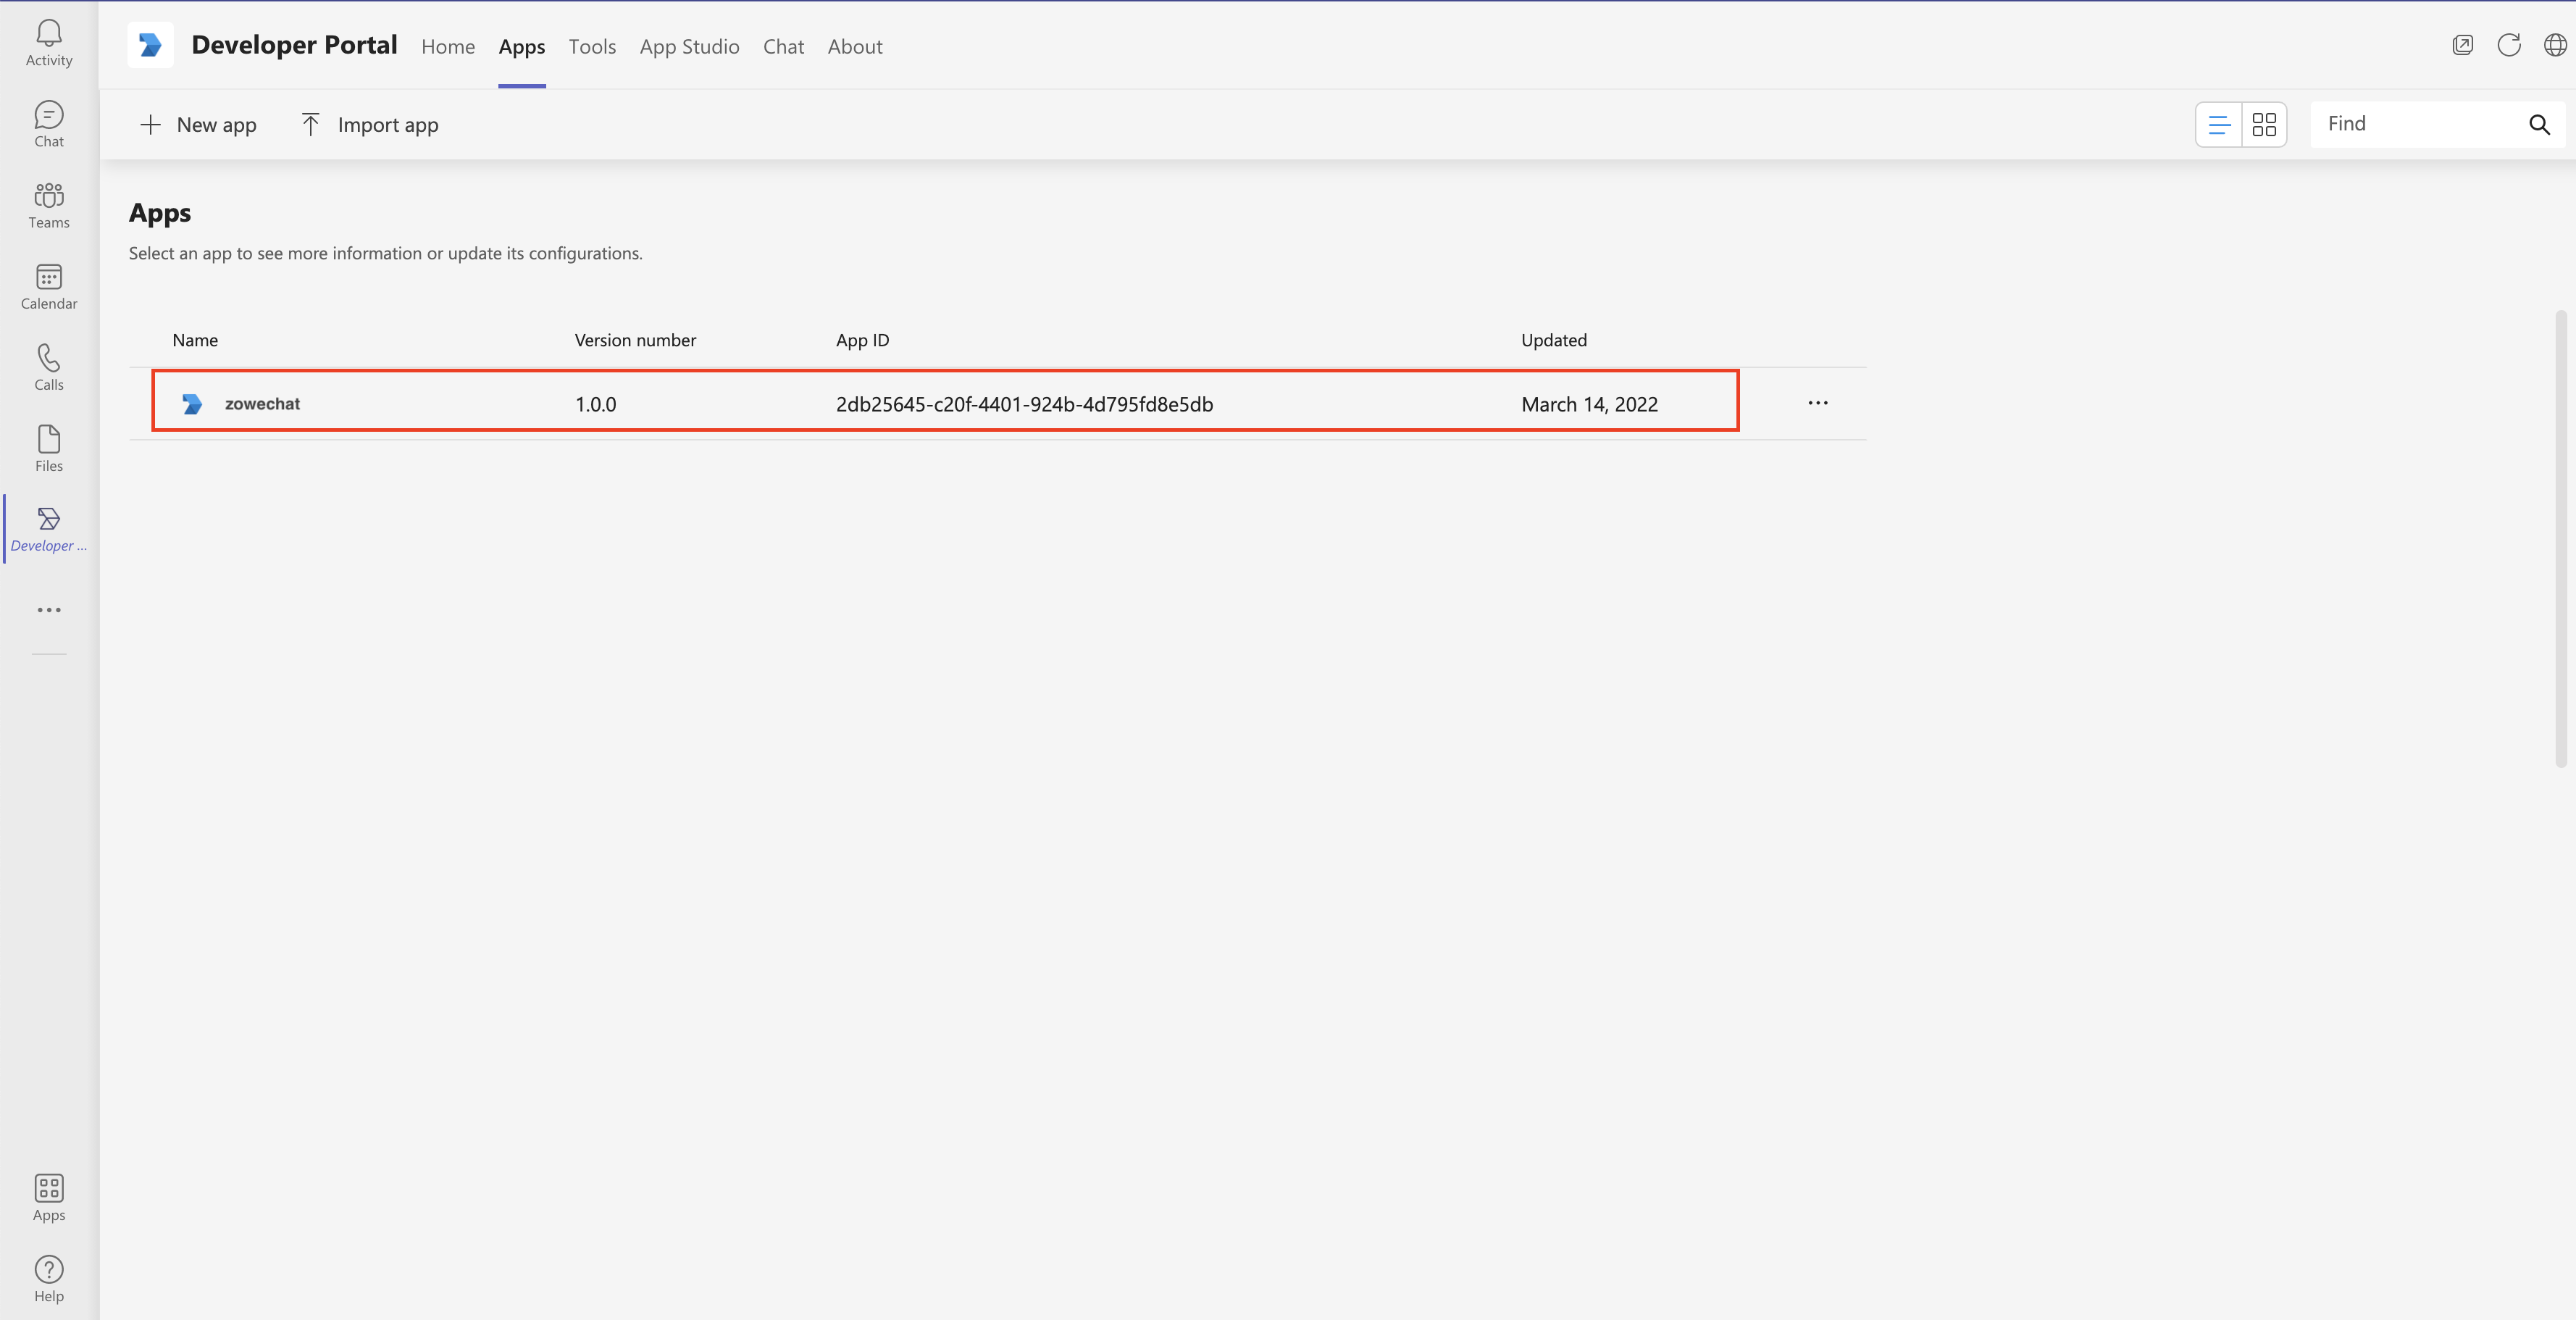This screenshot has width=2576, height=1320.
Task: Go to Teams in sidebar
Action: point(48,205)
